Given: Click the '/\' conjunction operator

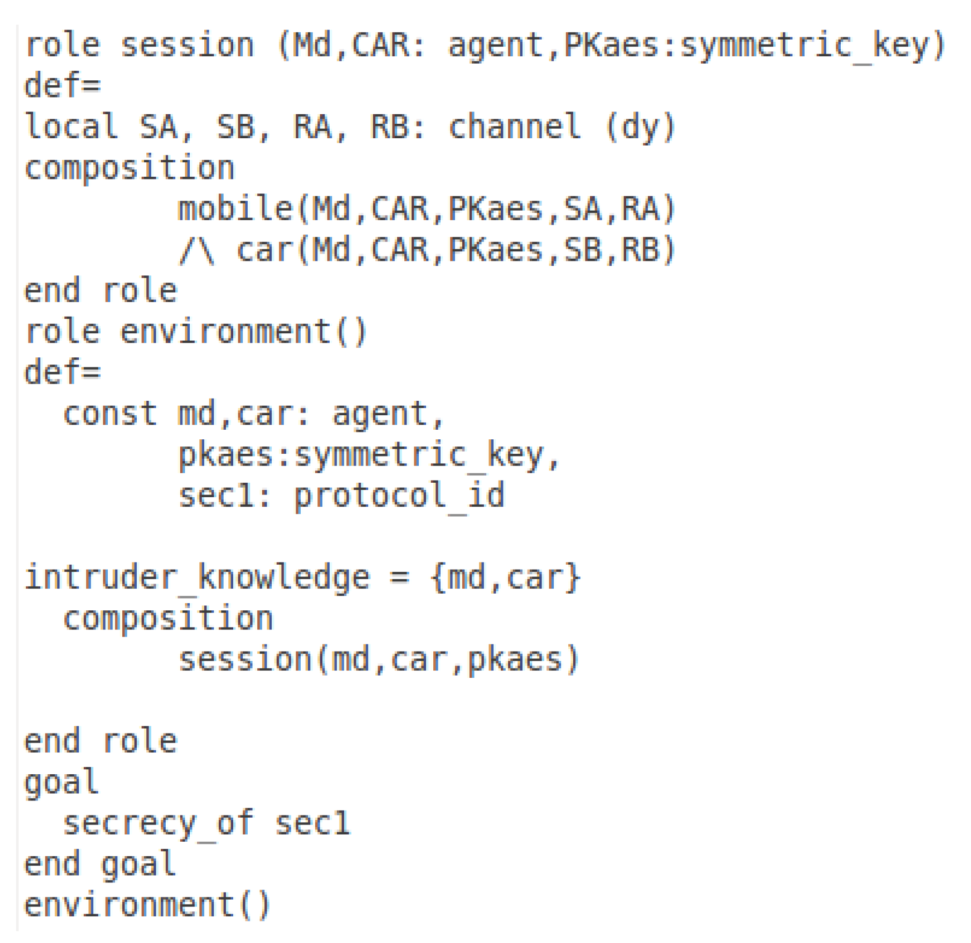Looking at the screenshot, I should [x=197, y=250].
